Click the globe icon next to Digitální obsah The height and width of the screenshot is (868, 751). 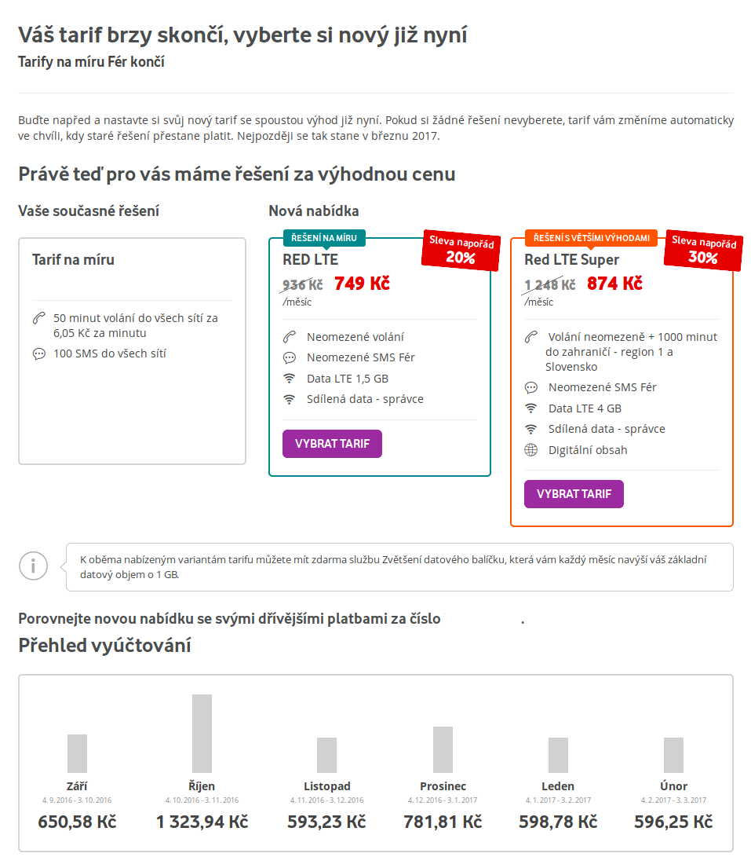click(531, 450)
